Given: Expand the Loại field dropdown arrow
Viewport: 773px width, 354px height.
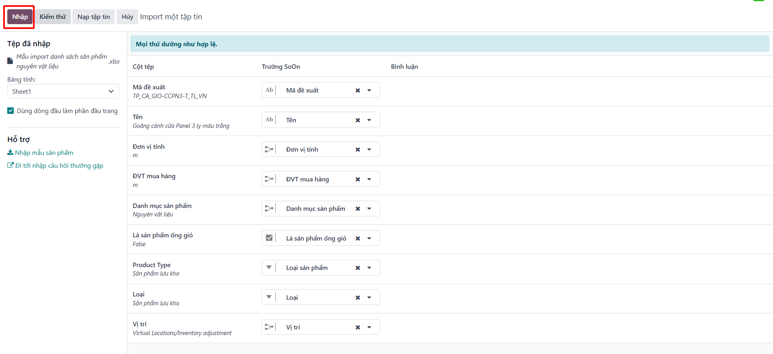Looking at the screenshot, I should pos(369,298).
